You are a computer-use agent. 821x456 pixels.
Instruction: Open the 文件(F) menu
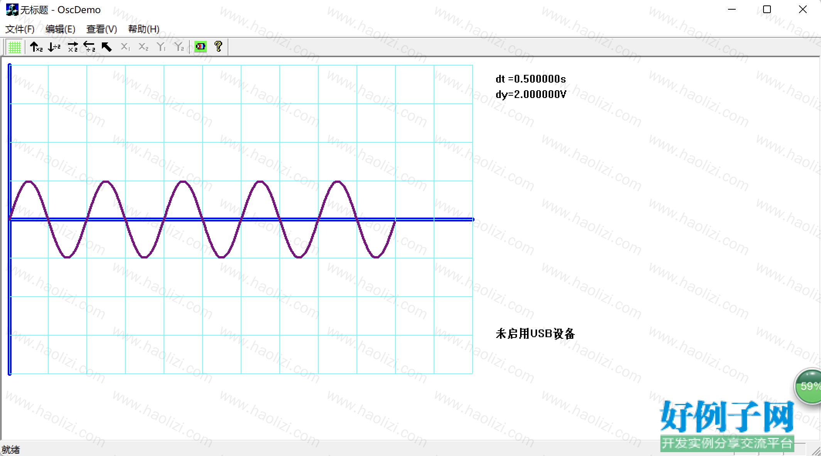(x=20, y=29)
